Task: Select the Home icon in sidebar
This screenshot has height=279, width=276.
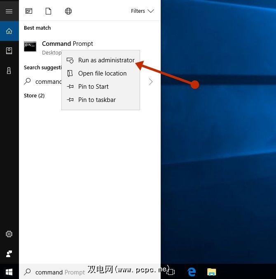Action: [x=9, y=31]
